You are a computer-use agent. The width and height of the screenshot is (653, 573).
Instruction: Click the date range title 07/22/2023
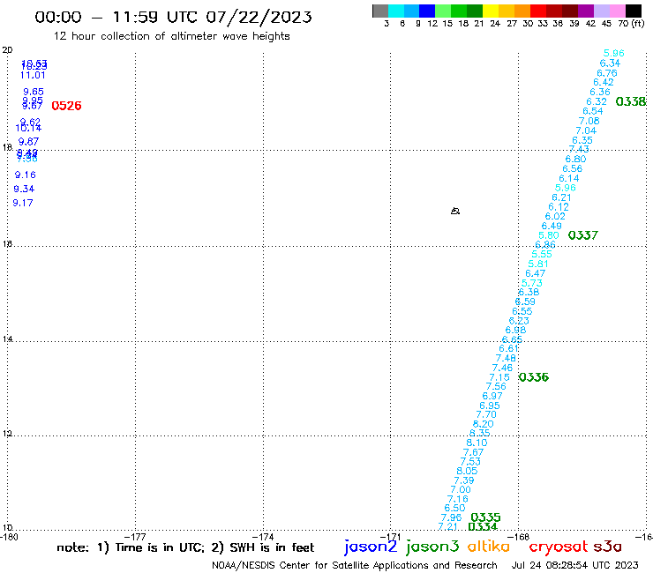[259, 17]
